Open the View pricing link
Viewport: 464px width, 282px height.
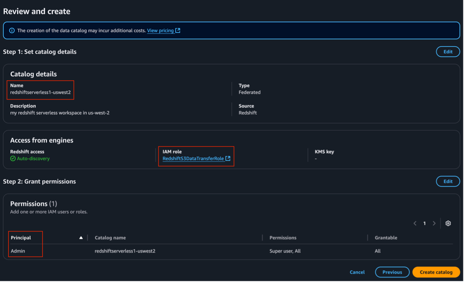click(x=160, y=31)
